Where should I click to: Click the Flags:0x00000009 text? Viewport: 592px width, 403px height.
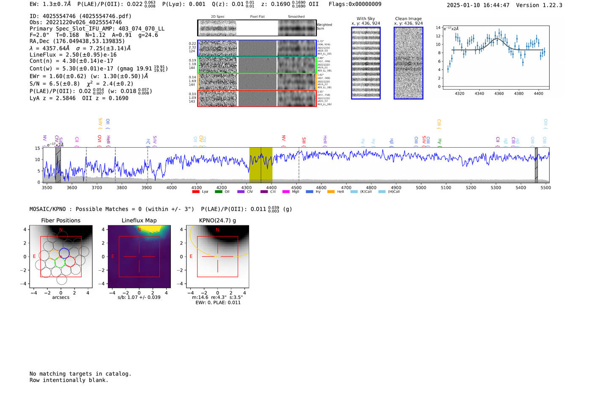[355, 4]
